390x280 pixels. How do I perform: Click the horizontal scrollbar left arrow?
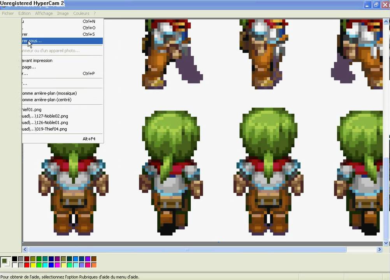[x=25, y=249]
